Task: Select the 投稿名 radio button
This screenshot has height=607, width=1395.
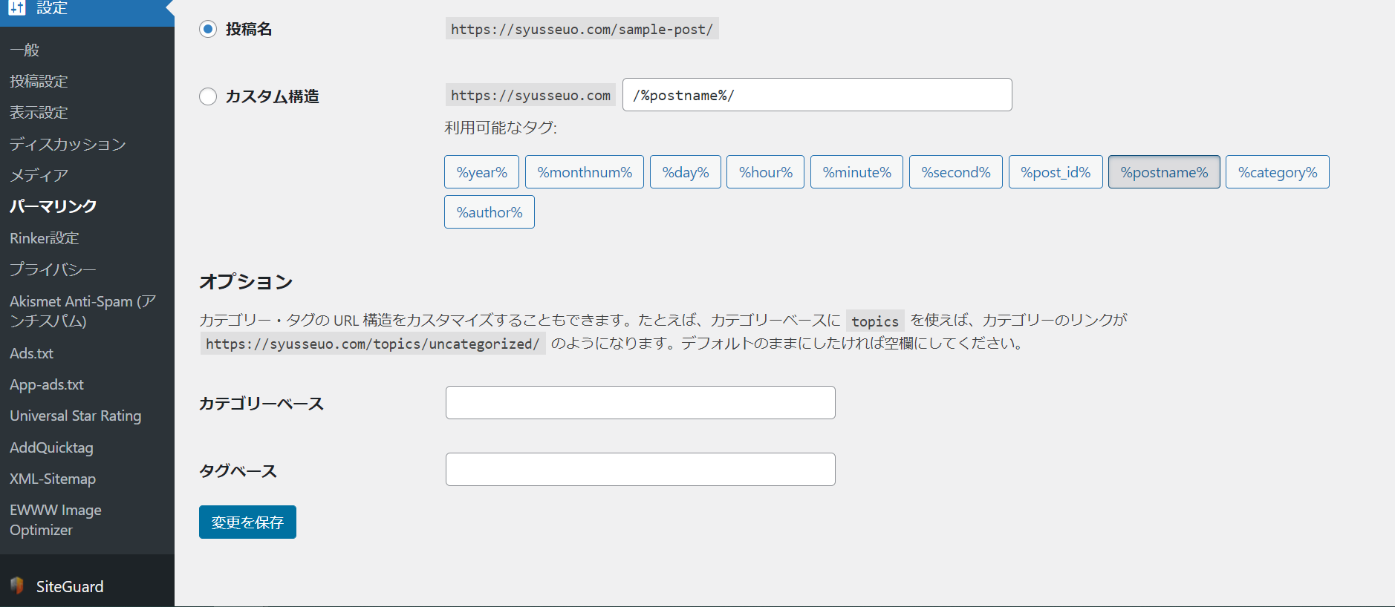Action: pyautogui.click(x=208, y=29)
